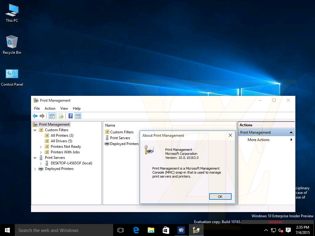
Task: Expand the DESKTOP-L4565OF (local) server node
Action: tap(41, 163)
